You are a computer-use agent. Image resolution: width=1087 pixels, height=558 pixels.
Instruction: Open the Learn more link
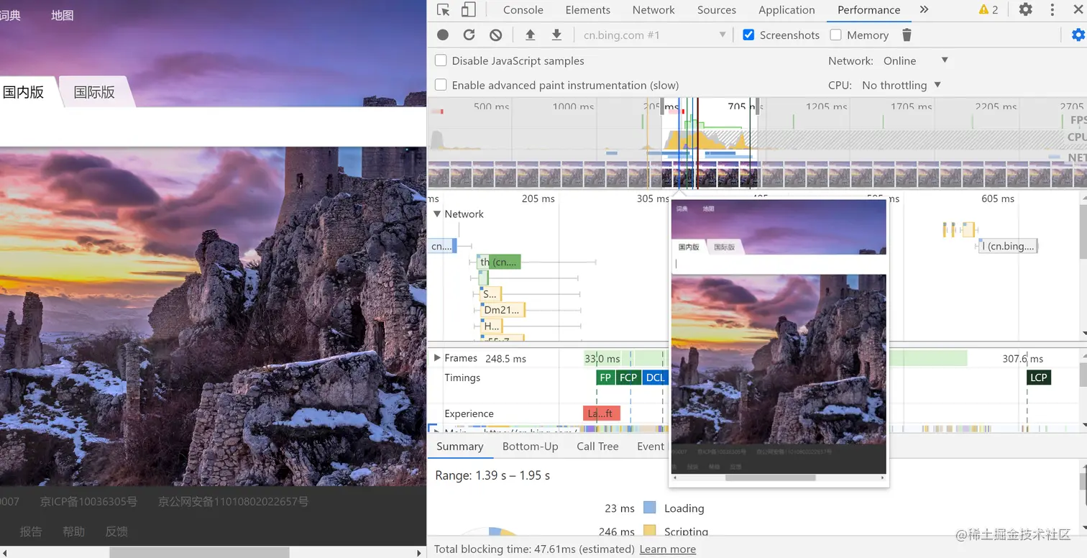coord(667,549)
